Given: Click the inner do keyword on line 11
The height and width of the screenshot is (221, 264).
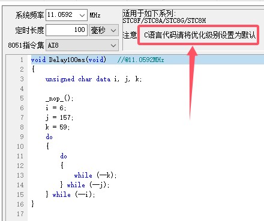Looking at the screenshot, I should click(64, 156).
